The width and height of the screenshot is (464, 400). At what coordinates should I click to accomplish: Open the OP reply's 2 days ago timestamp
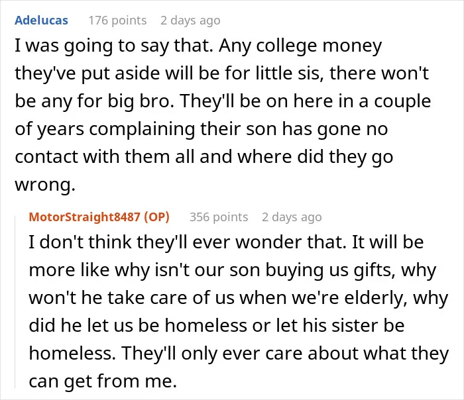292,217
